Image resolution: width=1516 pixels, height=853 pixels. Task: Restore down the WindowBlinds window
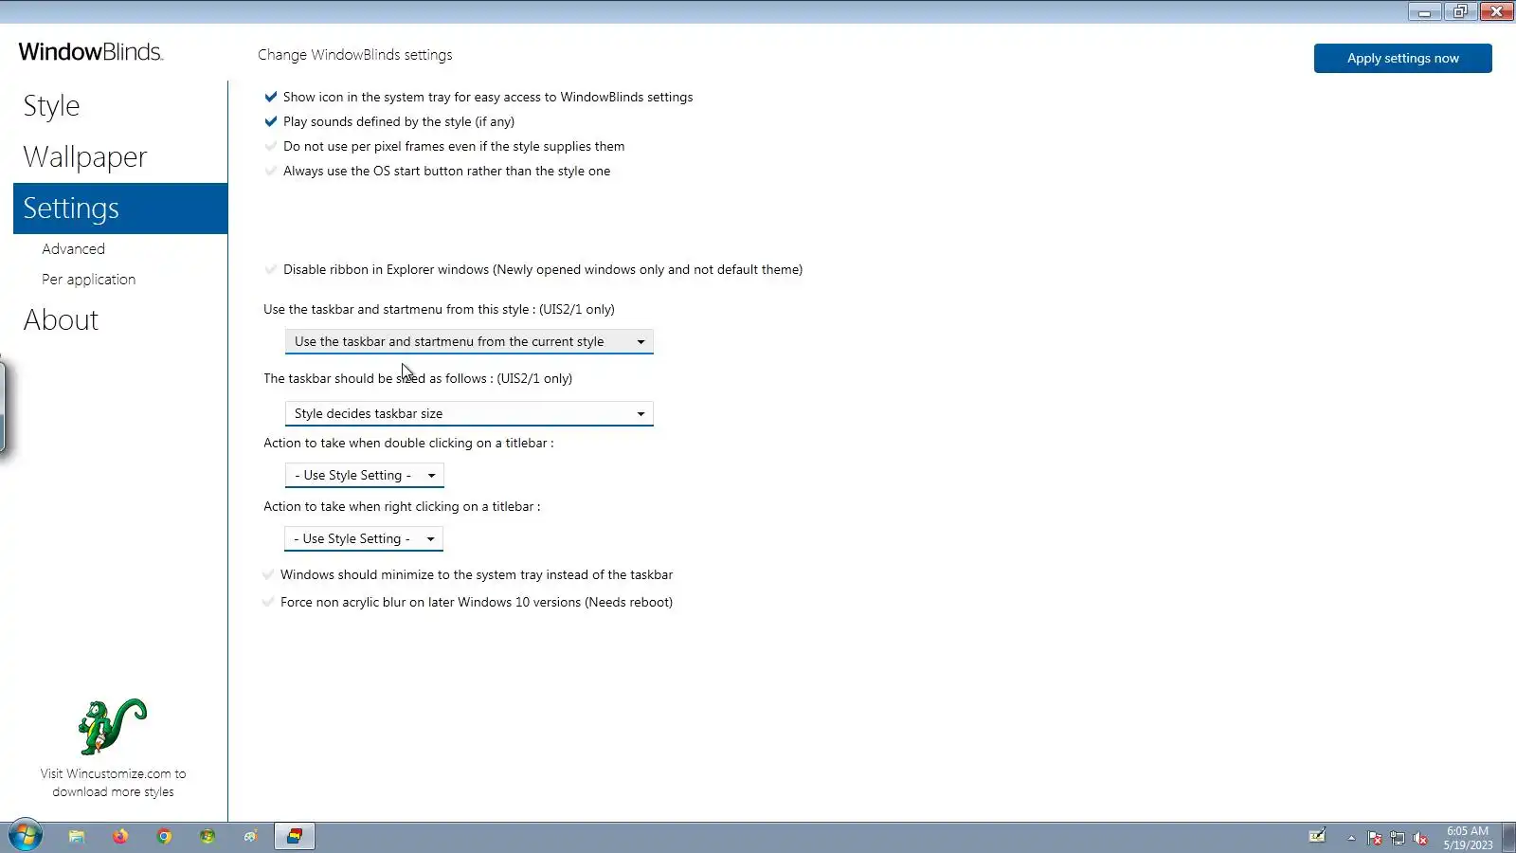click(1460, 11)
